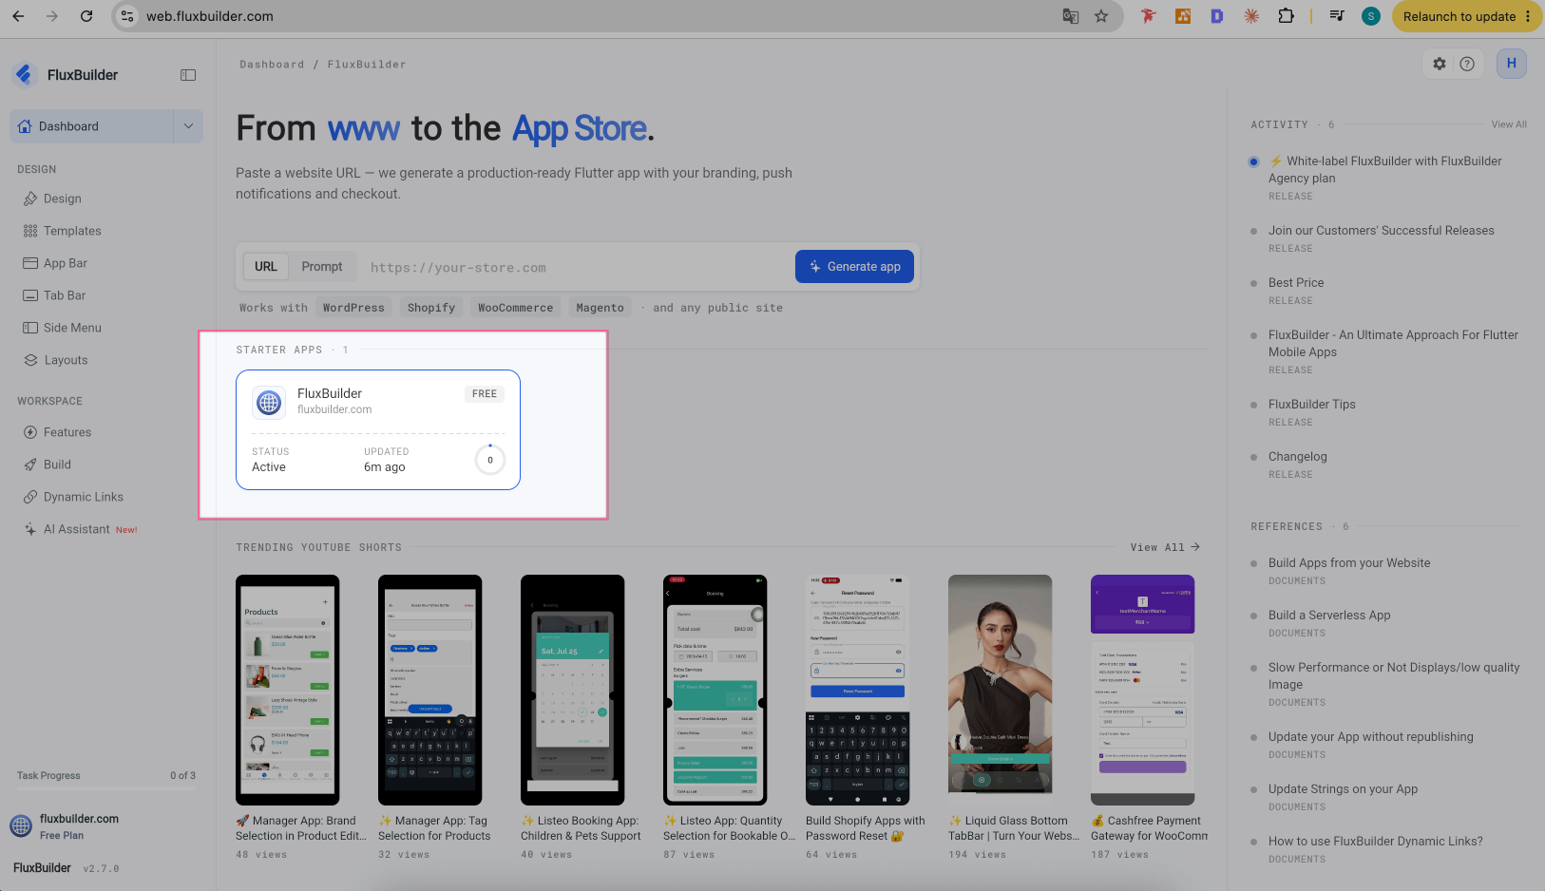Open Join our Customers' Successful Releases
The image size is (1545, 891).
1382,231
